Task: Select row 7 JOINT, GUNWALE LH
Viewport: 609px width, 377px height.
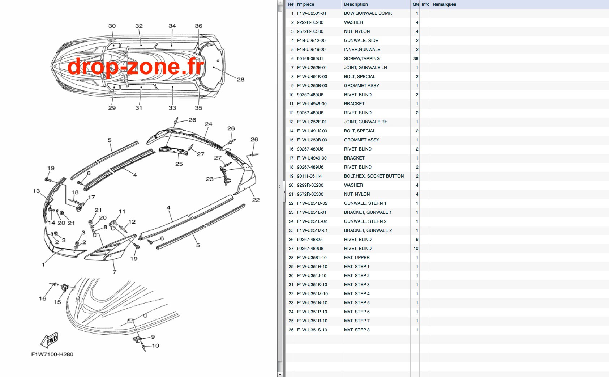Action: (x=447, y=68)
